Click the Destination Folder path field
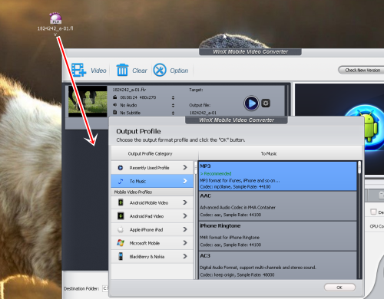 click(105, 288)
